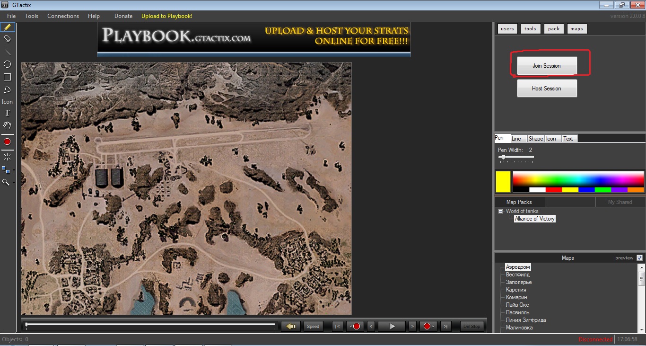Open the Donate menu item
The height and width of the screenshot is (346, 646).
click(x=123, y=16)
